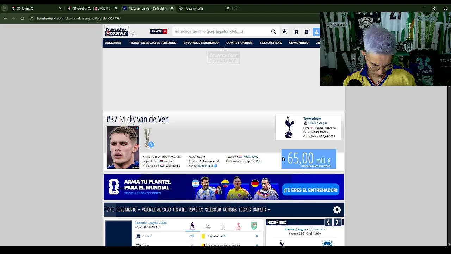The width and height of the screenshot is (451, 254).
Task: Open the .co country domain dropdown
Action: pos(133,34)
